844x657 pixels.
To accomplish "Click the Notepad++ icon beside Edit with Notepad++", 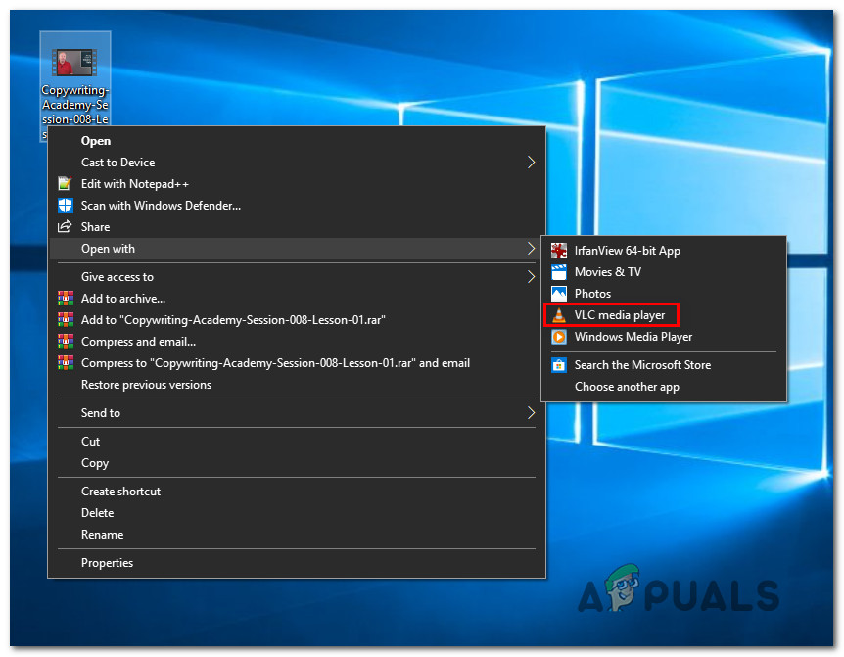I will point(65,183).
